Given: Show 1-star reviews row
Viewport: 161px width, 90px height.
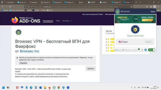Looking at the screenshot, I should 110,51.
